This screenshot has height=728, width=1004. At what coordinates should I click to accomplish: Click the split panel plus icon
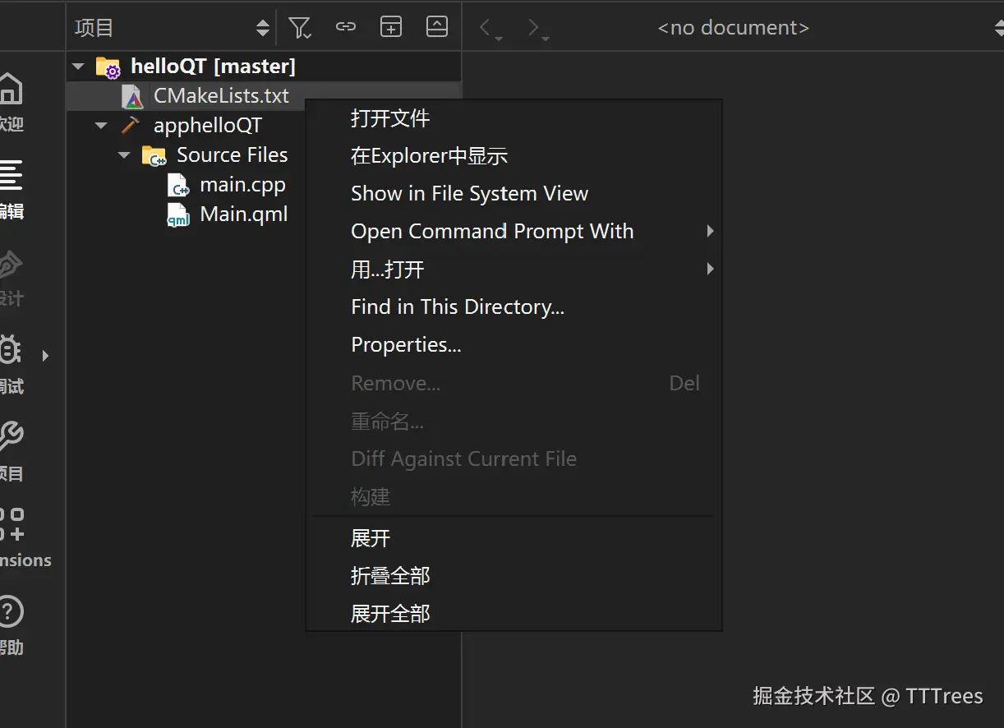[x=391, y=27]
